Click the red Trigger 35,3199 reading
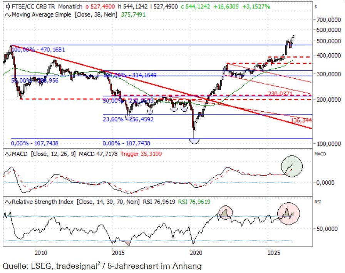 pos(141,154)
